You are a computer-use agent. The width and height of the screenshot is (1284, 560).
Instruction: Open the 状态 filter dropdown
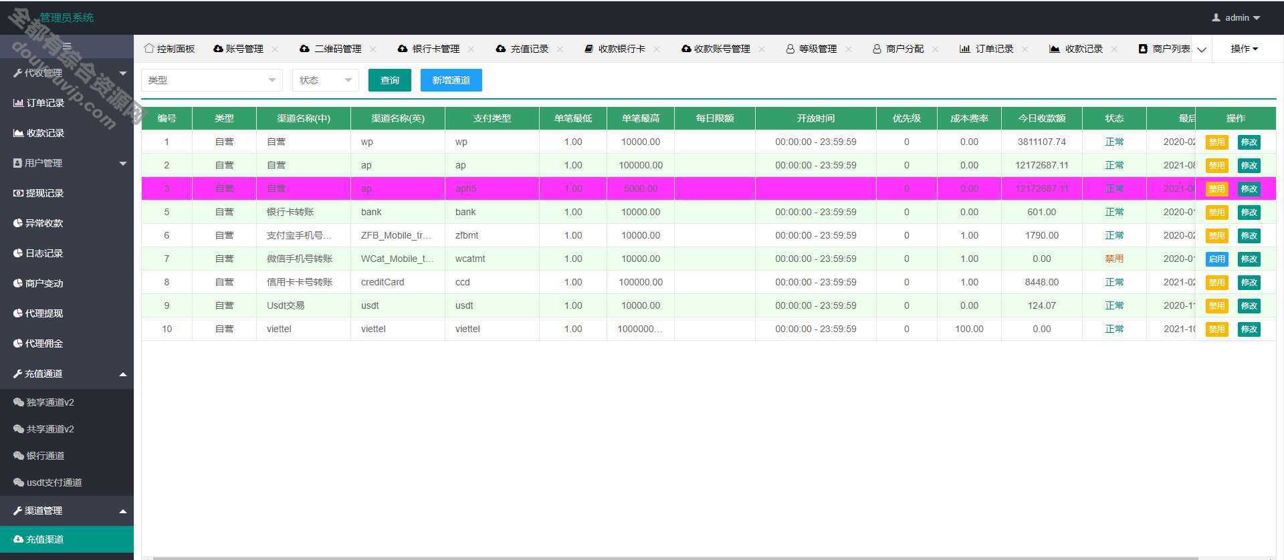(x=326, y=80)
